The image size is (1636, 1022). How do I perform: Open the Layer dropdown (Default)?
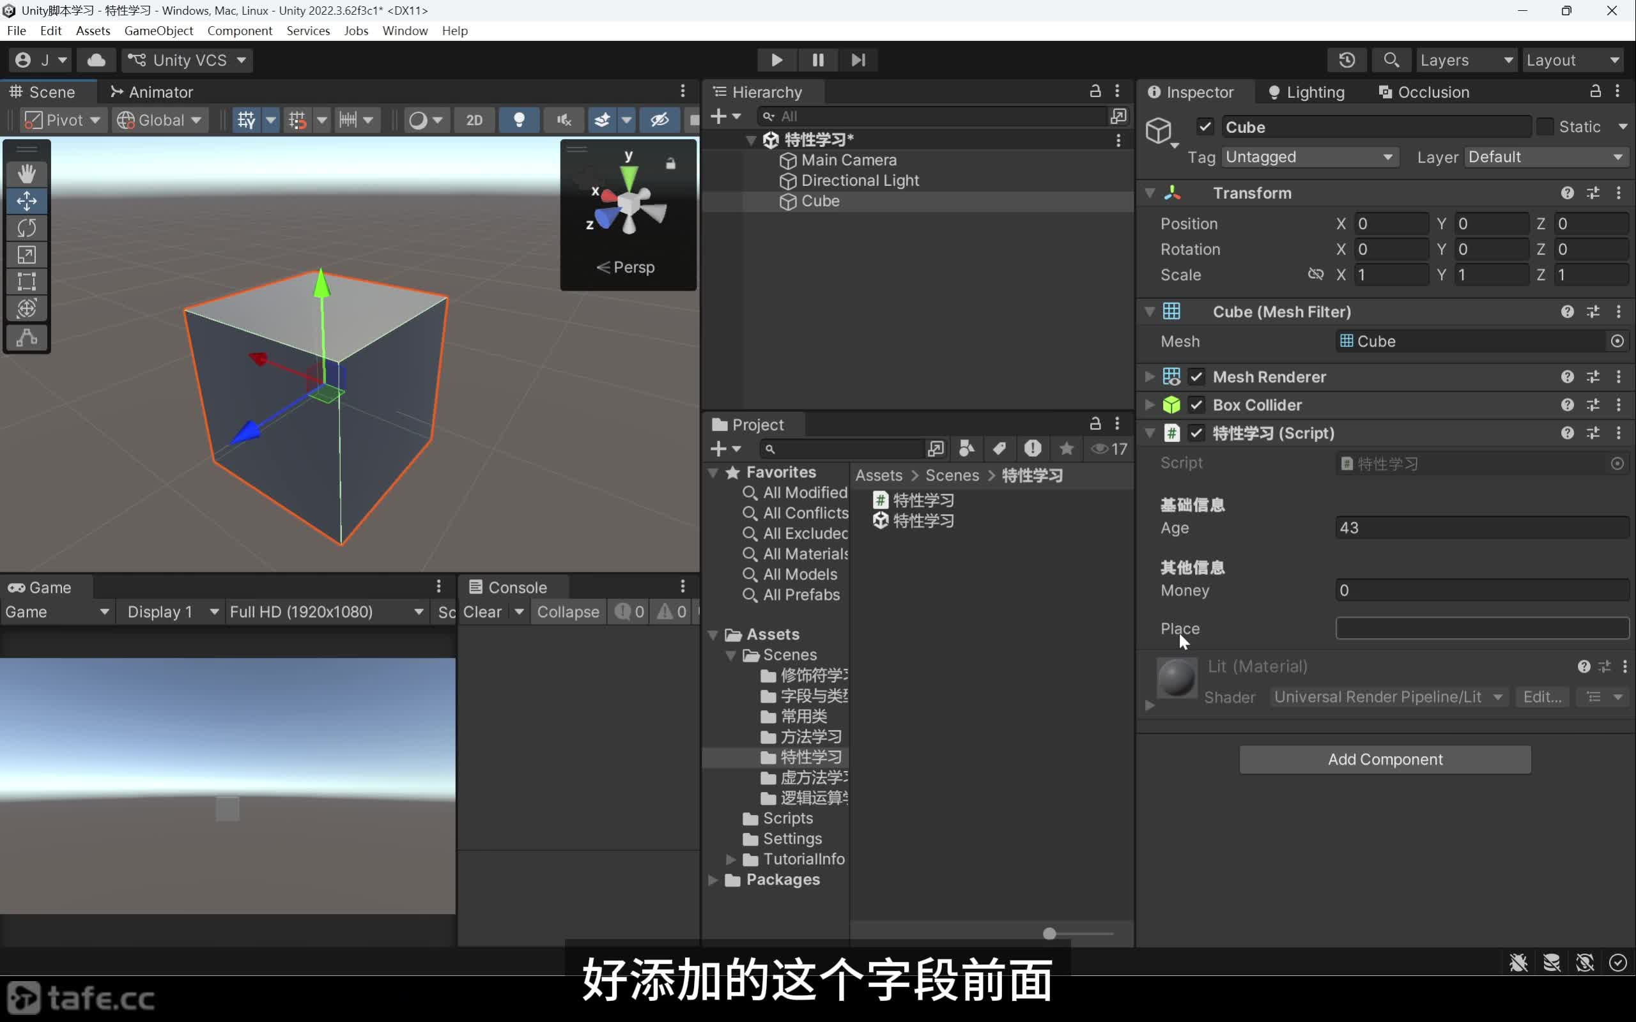[1546, 158]
